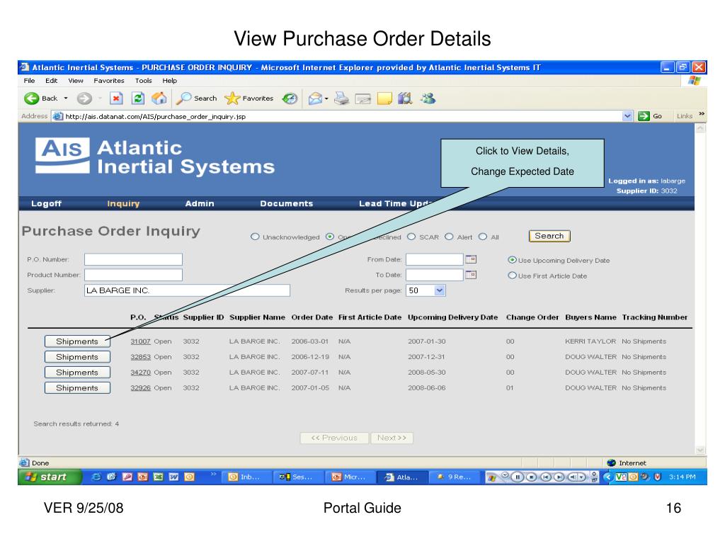
Task: Click the Research books toolbar icon
Action: [405, 98]
